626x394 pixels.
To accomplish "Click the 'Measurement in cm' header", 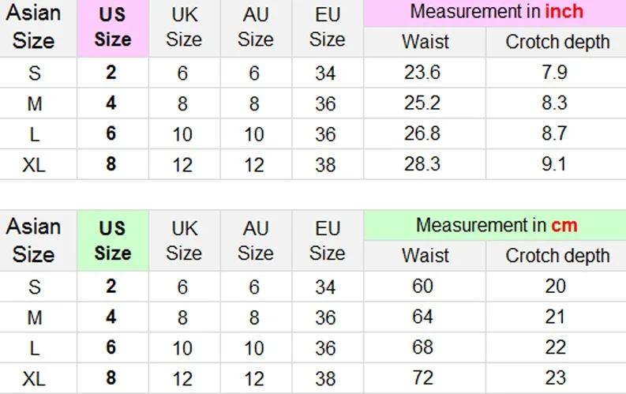I will pos(496,225).
